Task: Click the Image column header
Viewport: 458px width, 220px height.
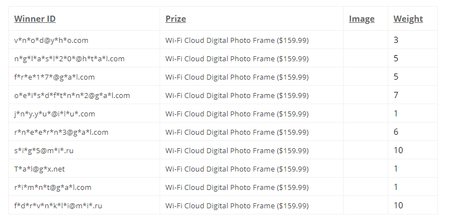Action: 361,19
